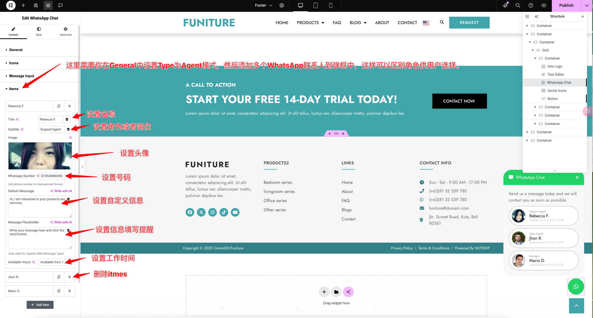Click the Publish button

[x=566, y=5]
